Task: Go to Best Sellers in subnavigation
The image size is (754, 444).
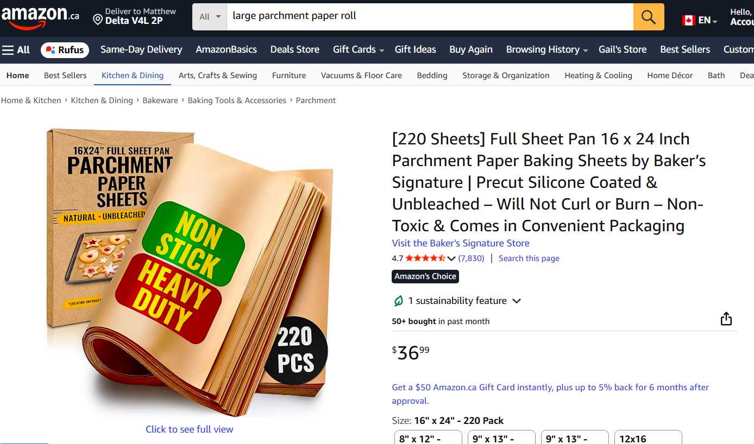Action: pyautogui.click(x=65, y=75)
